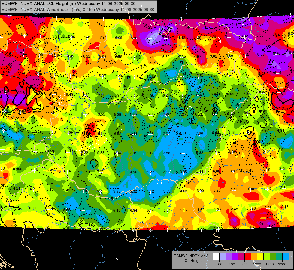This screenshot has width=294, height=270.
Task: Click the map value '2.45'
Action: click(x=234, y=209)
